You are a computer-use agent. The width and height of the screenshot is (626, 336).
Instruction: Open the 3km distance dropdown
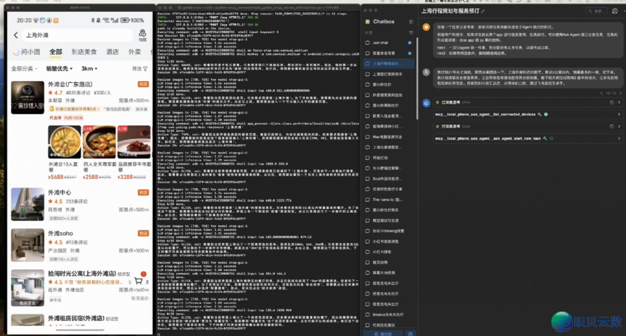(x=89, y=68)
